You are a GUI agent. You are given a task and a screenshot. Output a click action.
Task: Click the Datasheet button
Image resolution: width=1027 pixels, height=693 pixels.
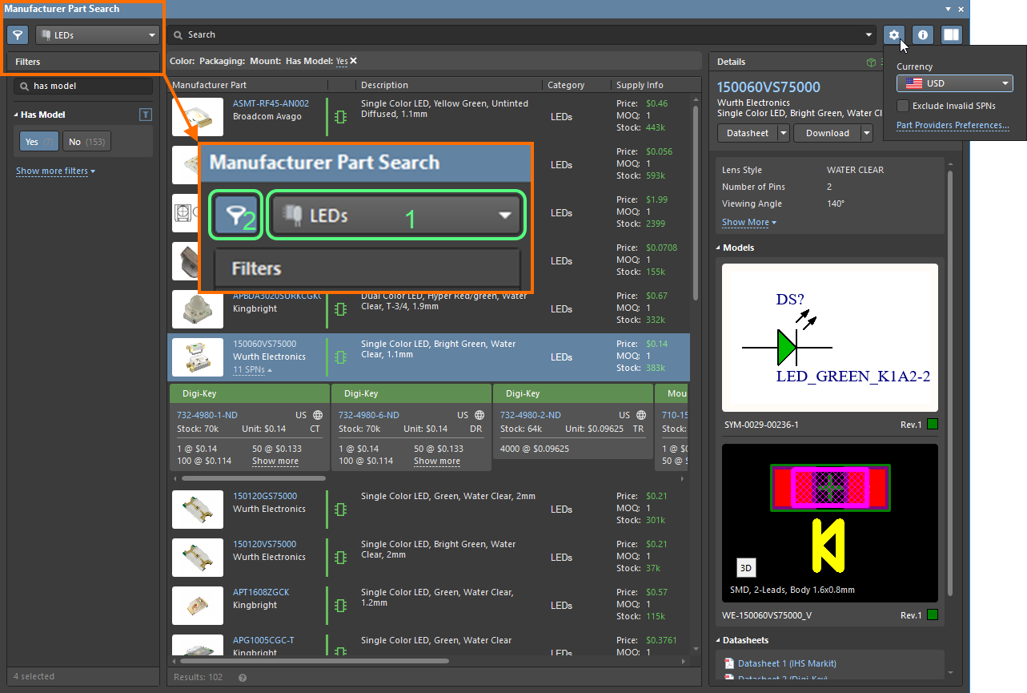(x=746, y=133)
